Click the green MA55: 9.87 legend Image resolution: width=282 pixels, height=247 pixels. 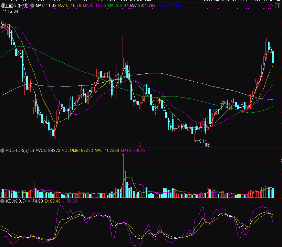(118, 6)
